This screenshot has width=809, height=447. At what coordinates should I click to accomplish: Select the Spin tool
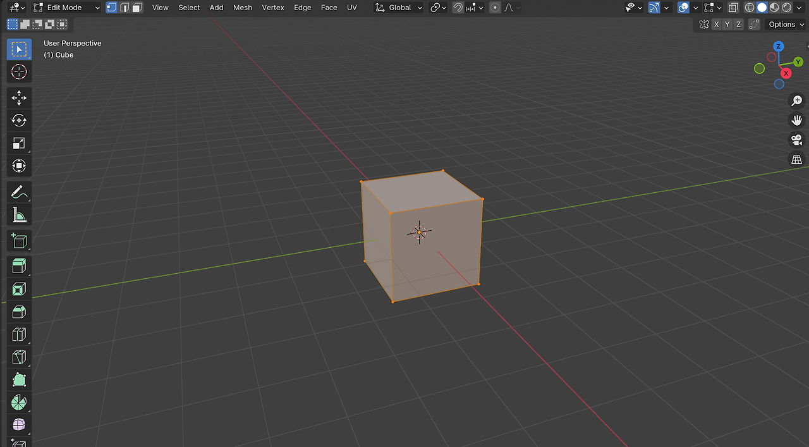point(19,402)
